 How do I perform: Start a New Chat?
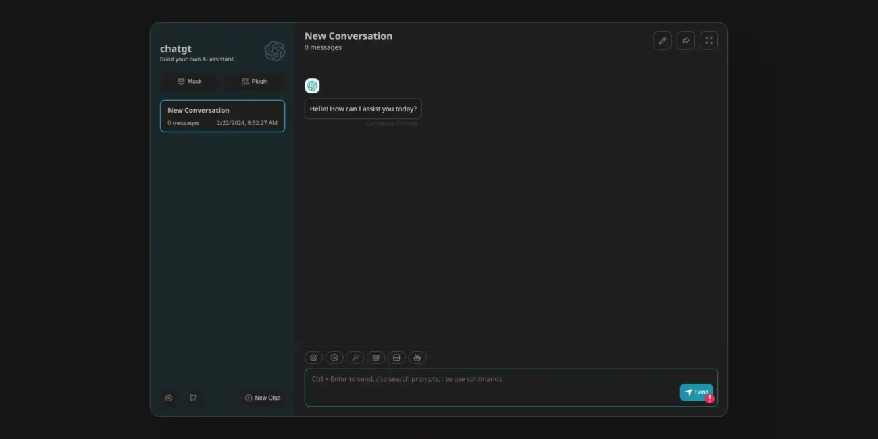(263, 398)
